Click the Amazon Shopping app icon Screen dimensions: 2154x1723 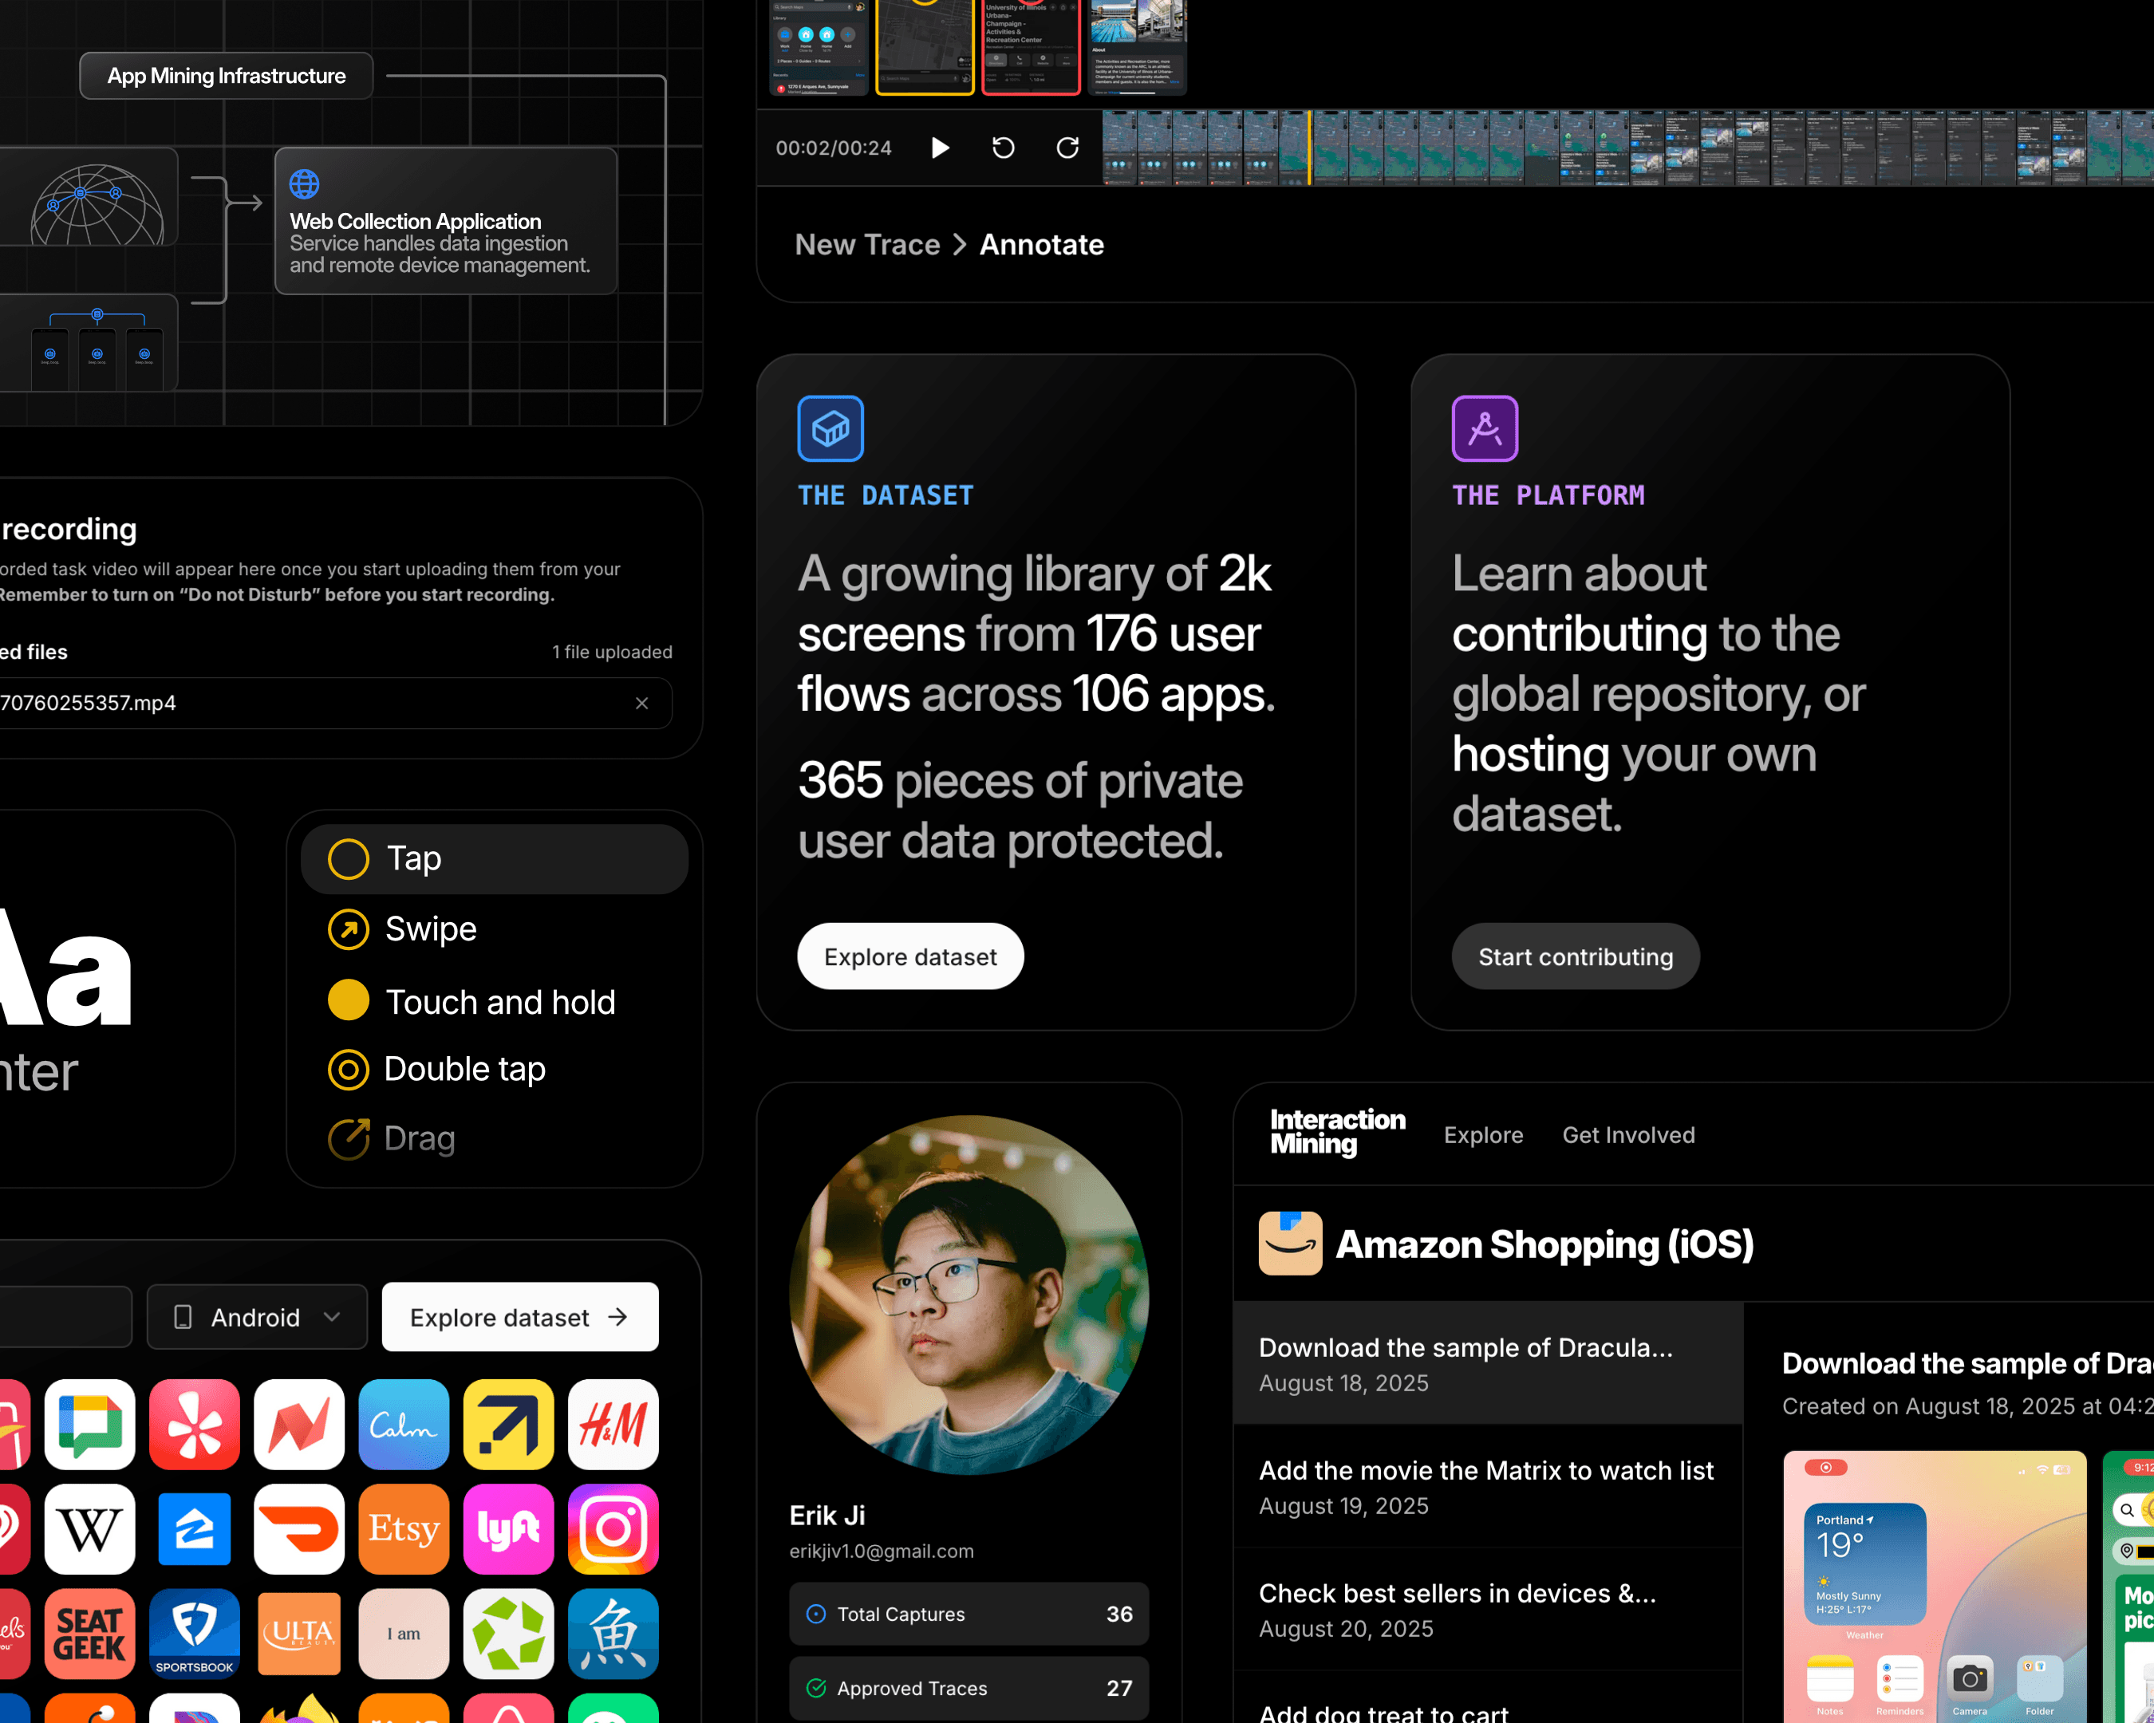coord(1290,1244)
